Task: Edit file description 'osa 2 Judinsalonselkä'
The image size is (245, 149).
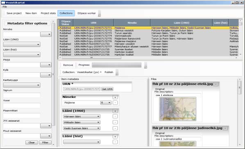Action: point(178,139)
